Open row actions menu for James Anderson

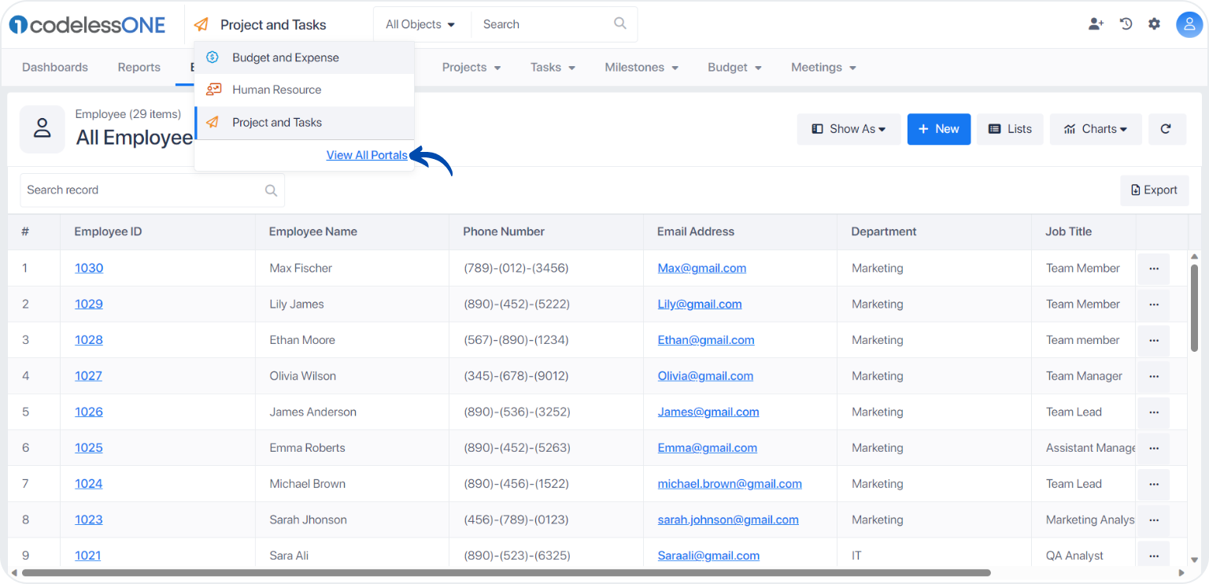tap(1154, 412)
